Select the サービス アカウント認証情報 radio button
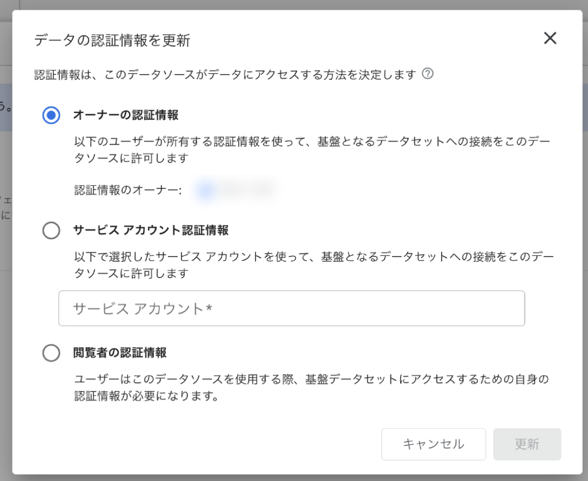 pos(51,230)
